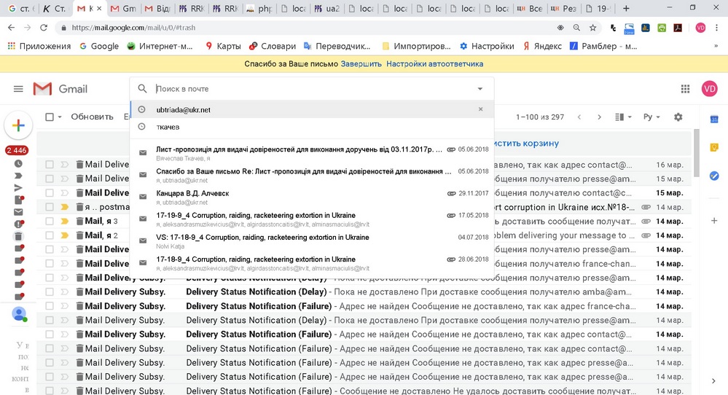Tick the select-all messages checkbox
Image resolution: width=728 pixels, height=395 pixels.
[50, 117]
